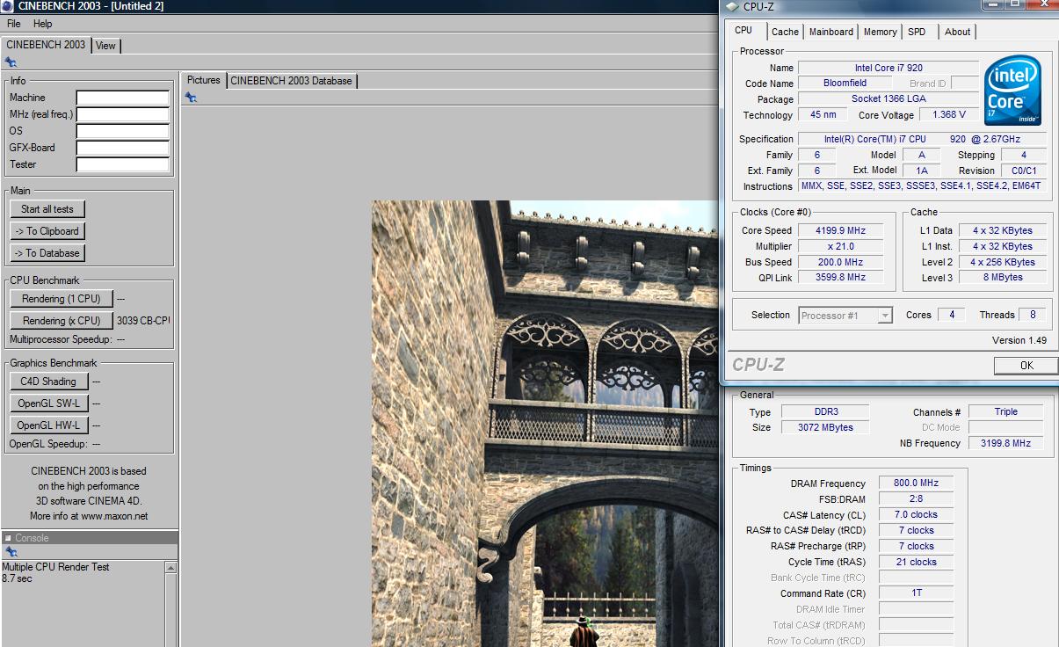The image size is (1059, 647).
Task: Click the pin icon in the Console panel
Action: [11, 552]
